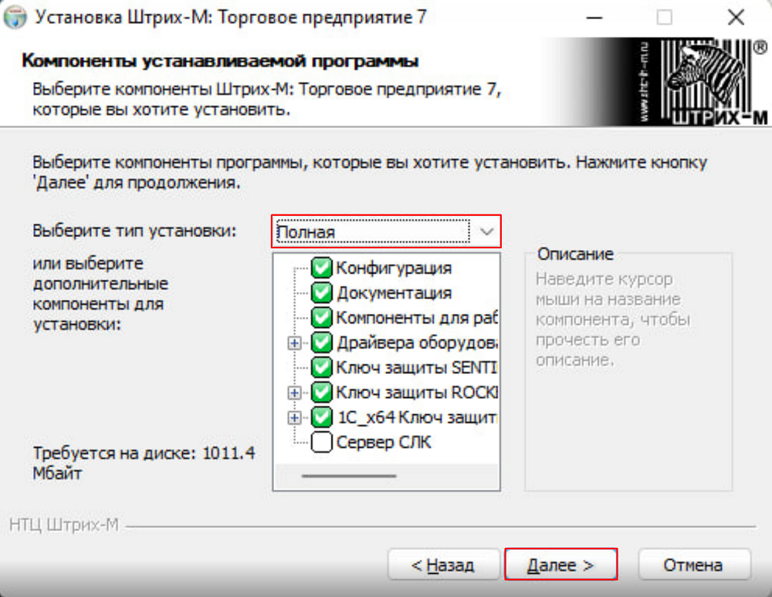The image size is (772, 597).
Task: Click the 'Требуется на диске: 1011.4 Мбайт' text
Action: [144, 463]
